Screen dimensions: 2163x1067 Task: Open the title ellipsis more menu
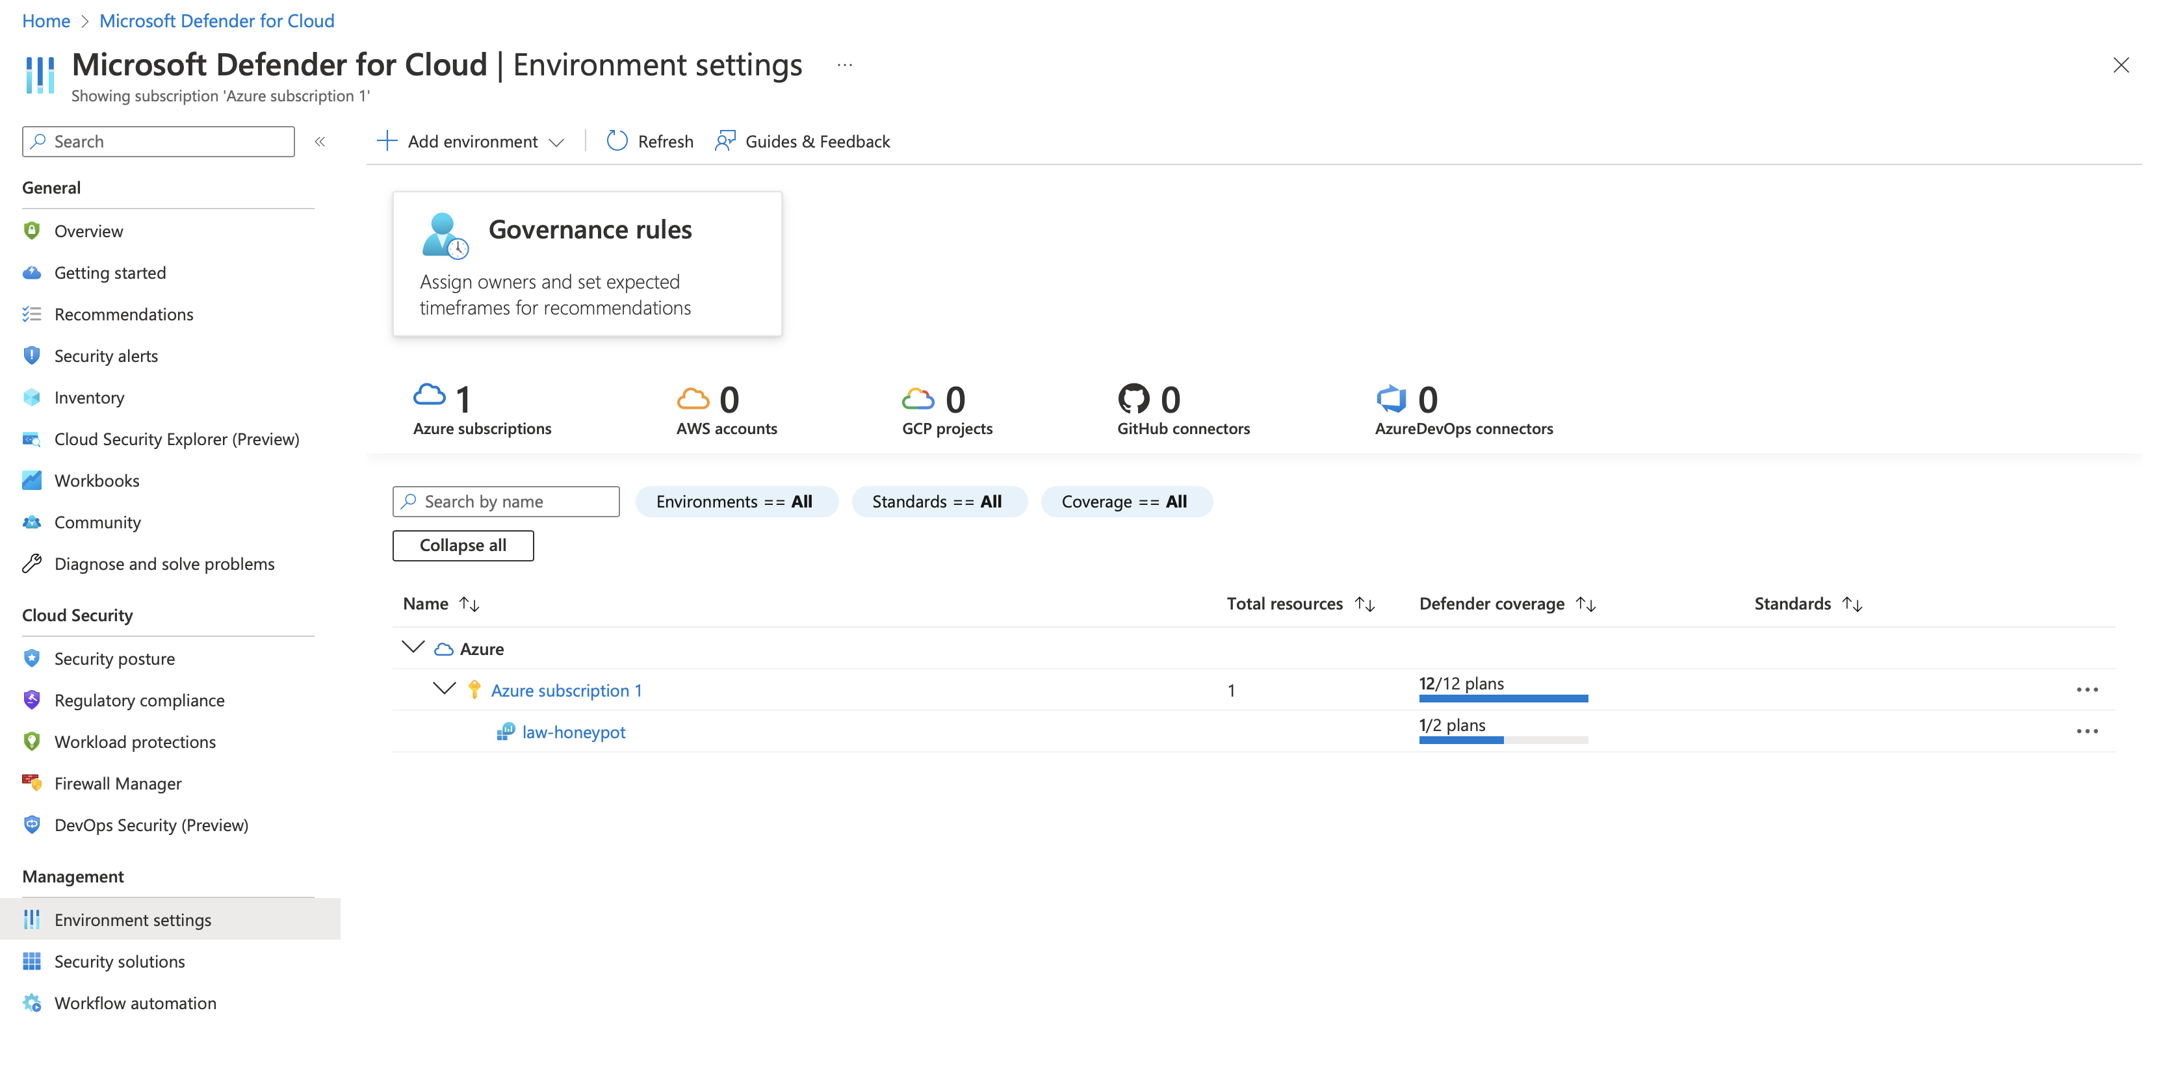click(845, 64)
